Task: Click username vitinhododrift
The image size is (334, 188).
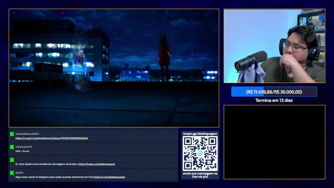Action: (23, 147)
